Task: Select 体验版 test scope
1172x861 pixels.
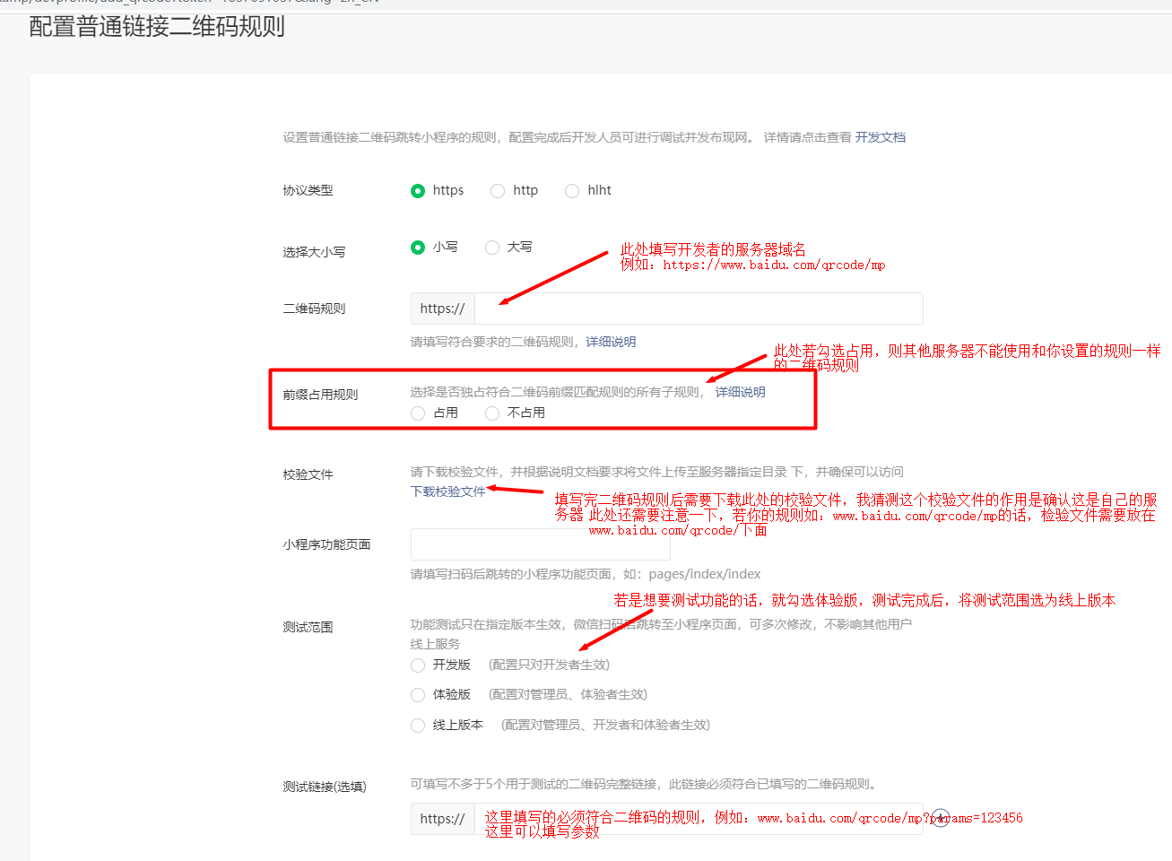Action: (x=418, y=695)
